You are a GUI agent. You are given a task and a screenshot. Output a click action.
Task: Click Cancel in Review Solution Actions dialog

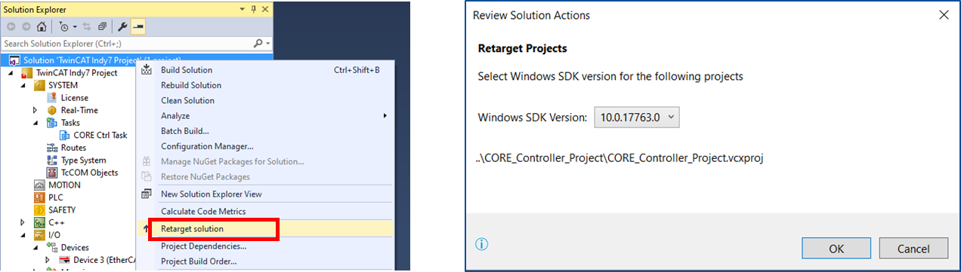913,249
